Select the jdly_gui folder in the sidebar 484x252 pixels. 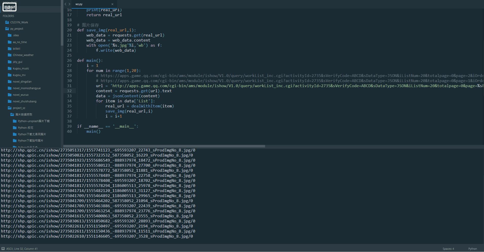(17, 62)
